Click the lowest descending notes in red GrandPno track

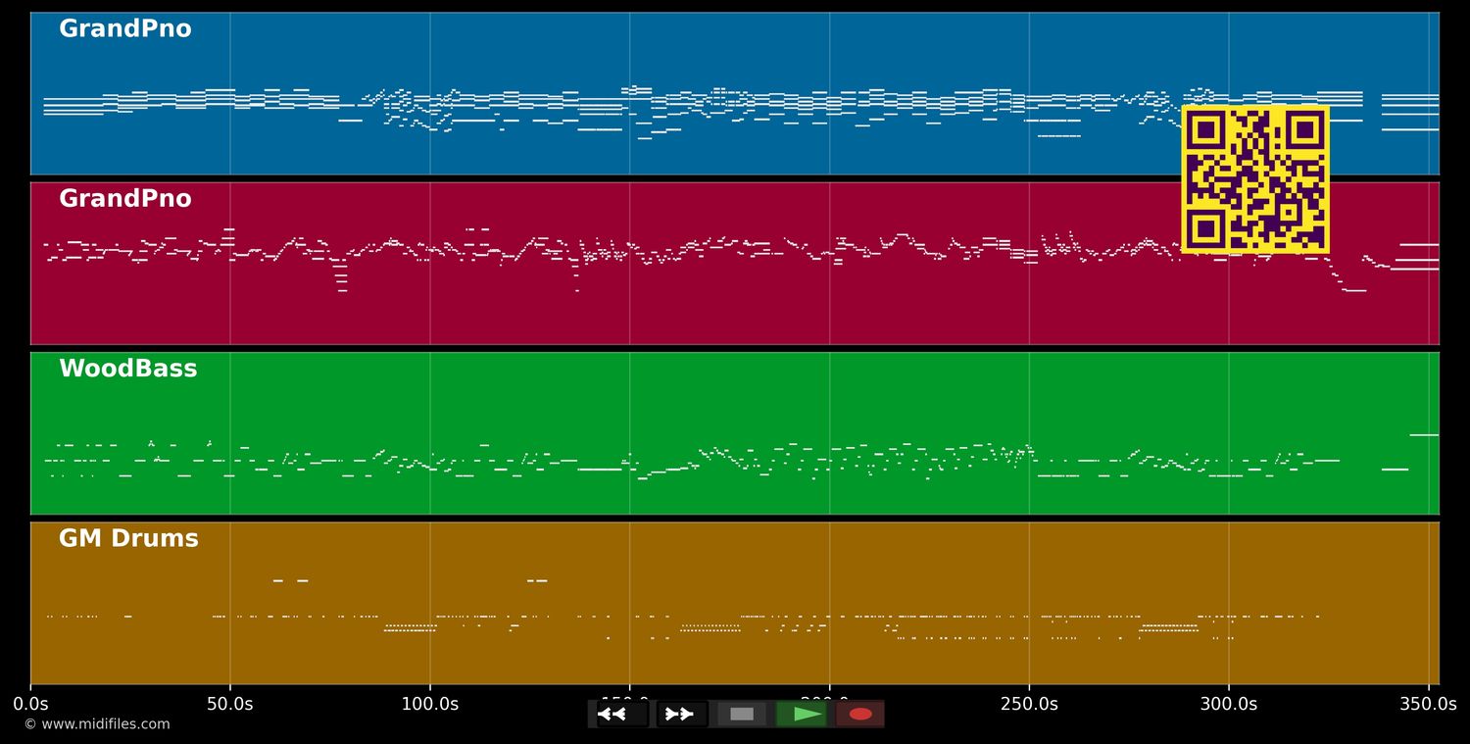click(1354, 290)
